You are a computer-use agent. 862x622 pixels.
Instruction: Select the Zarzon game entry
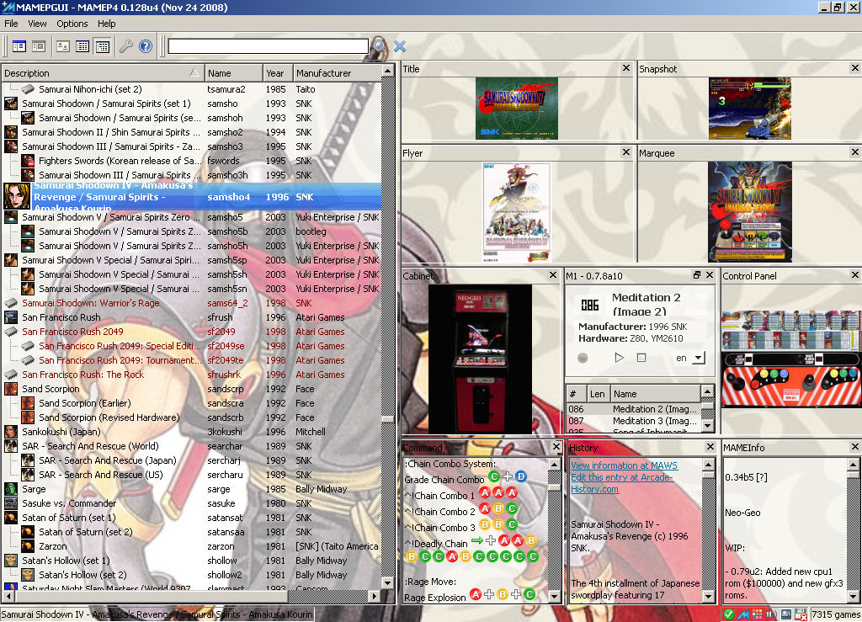pos(191,546)
